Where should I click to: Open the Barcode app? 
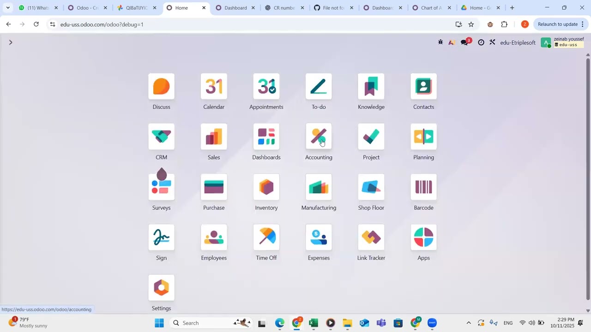[x=423, y=187]
